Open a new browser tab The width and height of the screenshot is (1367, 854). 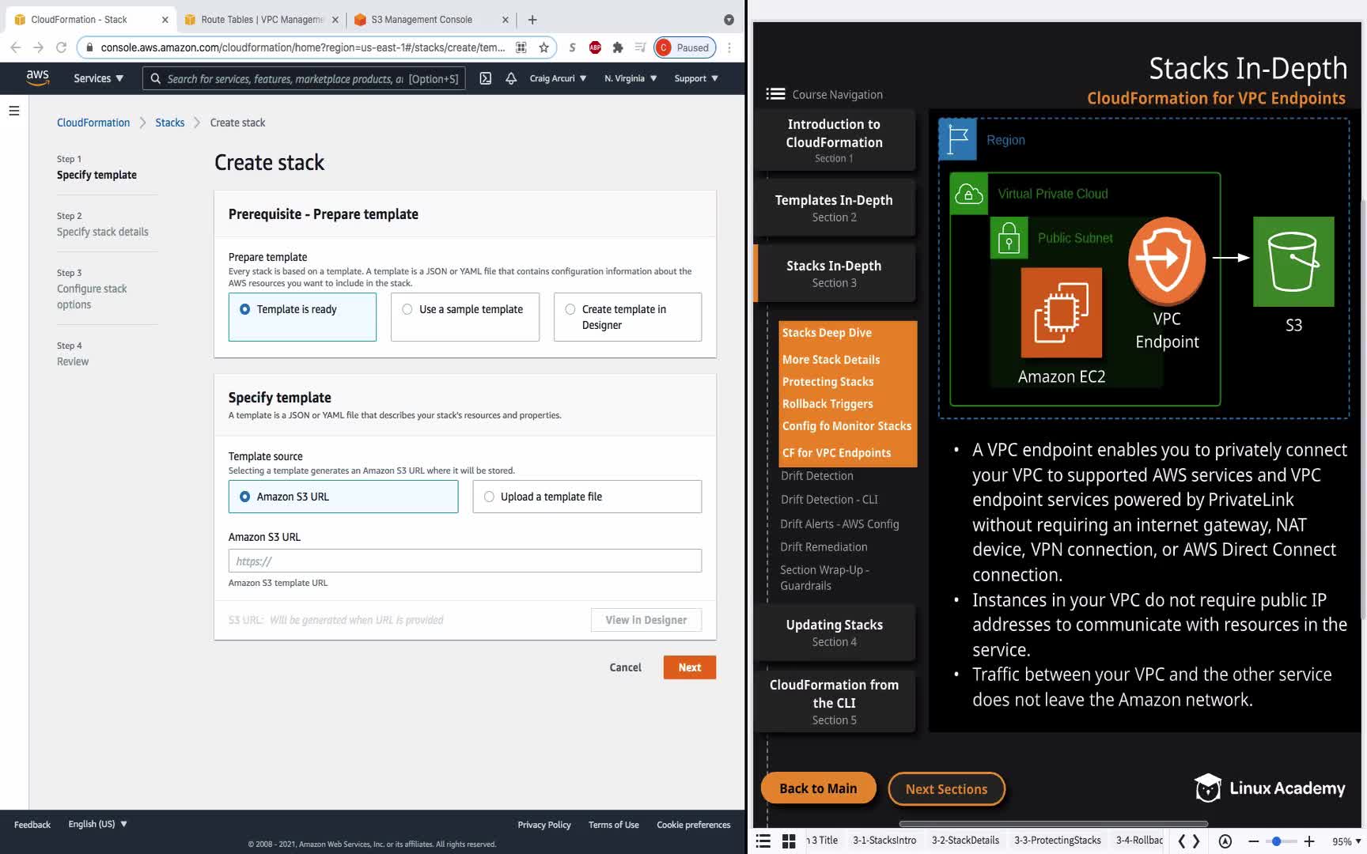click(532, 20)
